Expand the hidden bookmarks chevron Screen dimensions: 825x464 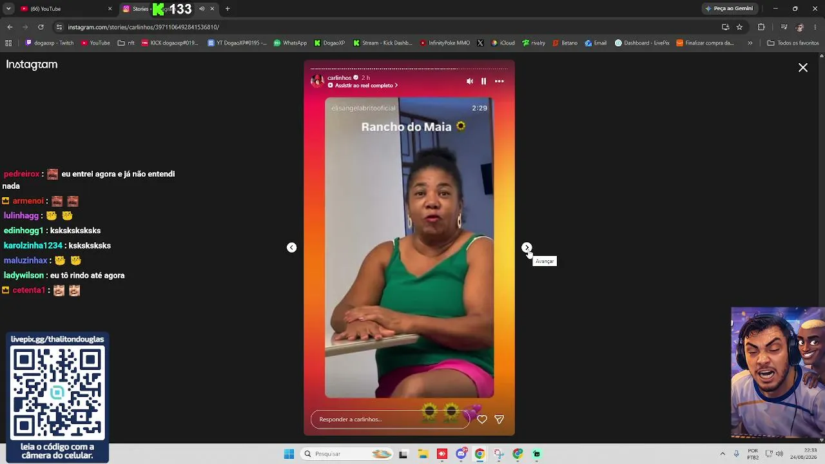click(x=750, y=43)
